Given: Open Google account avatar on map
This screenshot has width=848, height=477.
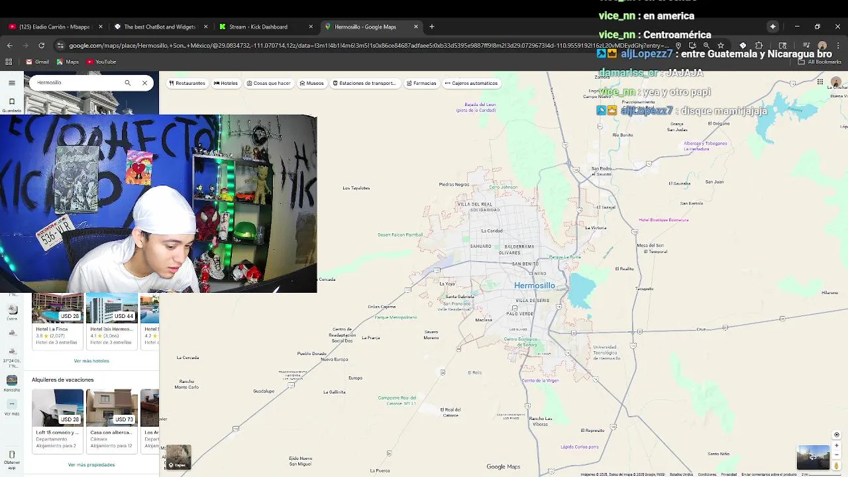Looking at the screenshot, I should 836,83.
